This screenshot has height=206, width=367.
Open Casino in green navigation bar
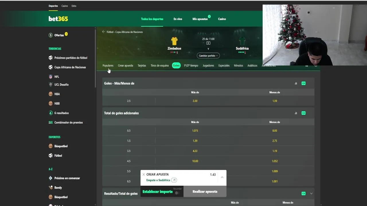tap(222, 19)
